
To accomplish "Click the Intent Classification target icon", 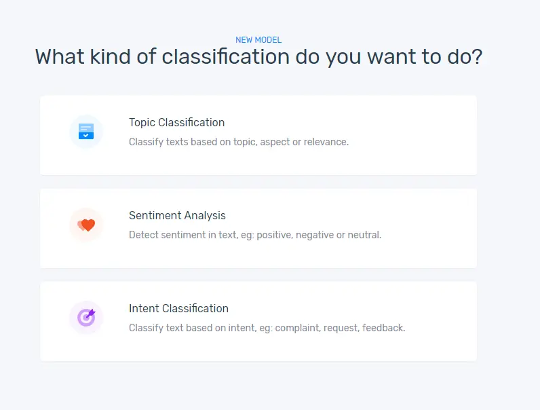I will [86, 317].
